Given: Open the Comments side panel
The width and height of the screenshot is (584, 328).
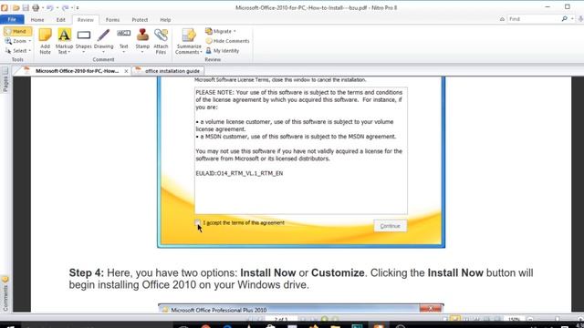Looking at the screenshot, I should pos(5,293).
